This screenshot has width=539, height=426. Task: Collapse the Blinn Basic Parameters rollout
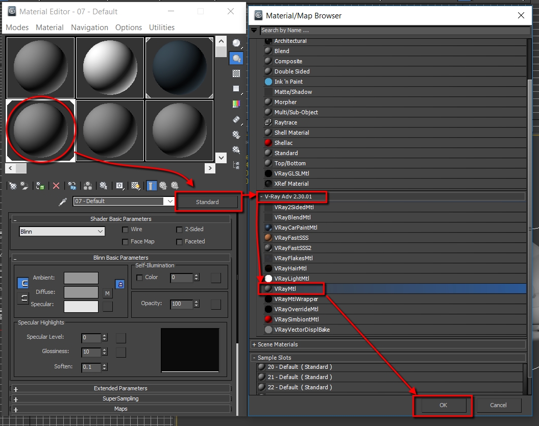click(120, 258)
